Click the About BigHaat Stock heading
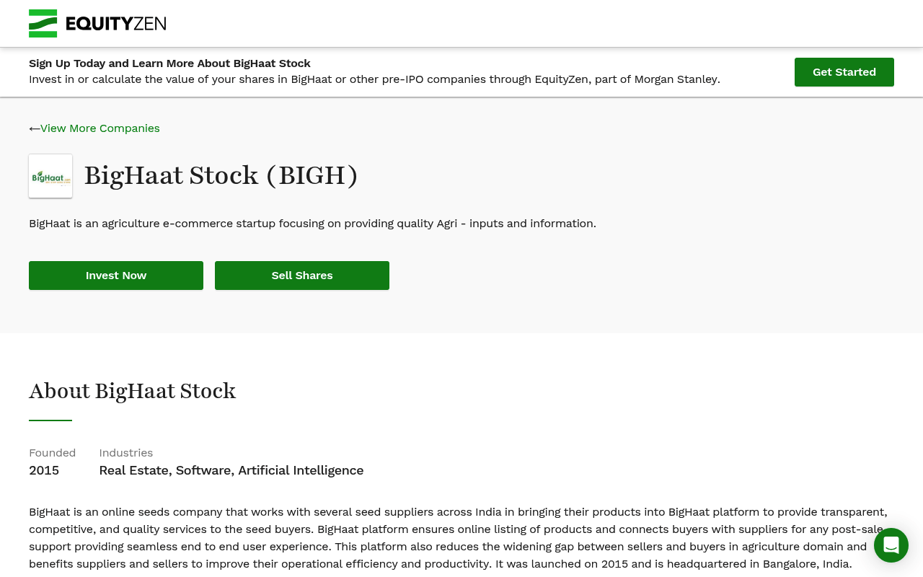This screenshot has width=923, height=577. tap(133, 391)
